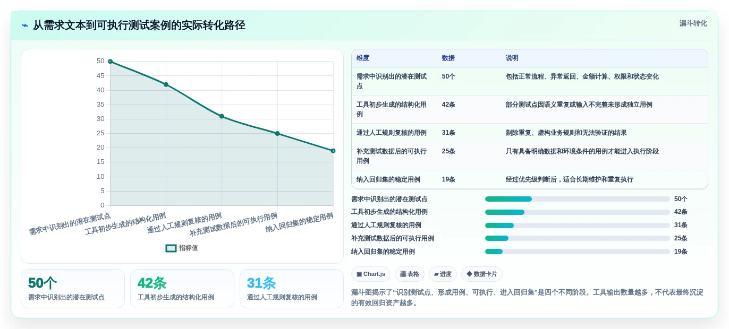This screenshot has width=729, height=329.
Task: Click the chart data point at 19
Action: click(333, 151)
